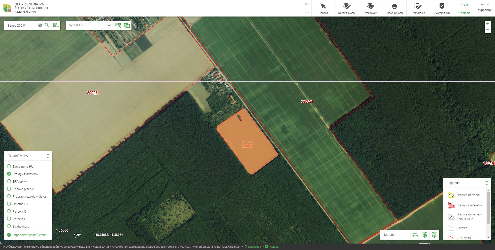Click the overlapping areas icon
495x250 pixels.
(127, 25)
